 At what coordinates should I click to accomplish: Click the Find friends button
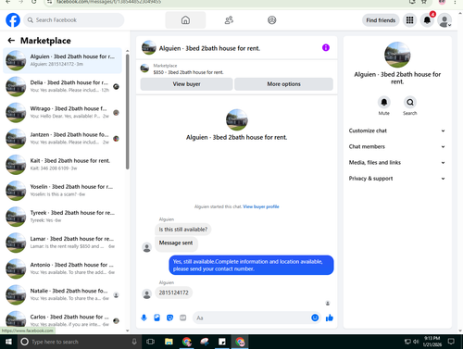(381, 20)
